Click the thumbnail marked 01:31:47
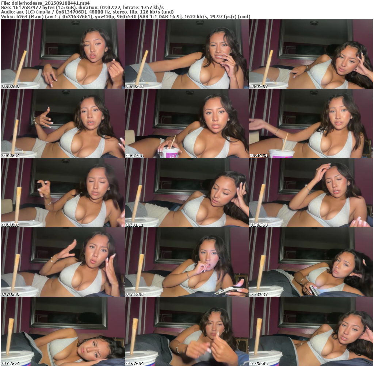The image size is (374, 366). pyautogui.click(x=311, y=262)
